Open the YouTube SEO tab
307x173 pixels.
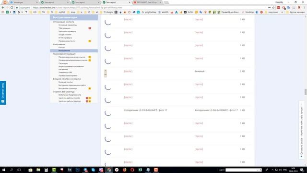point(147,2)
